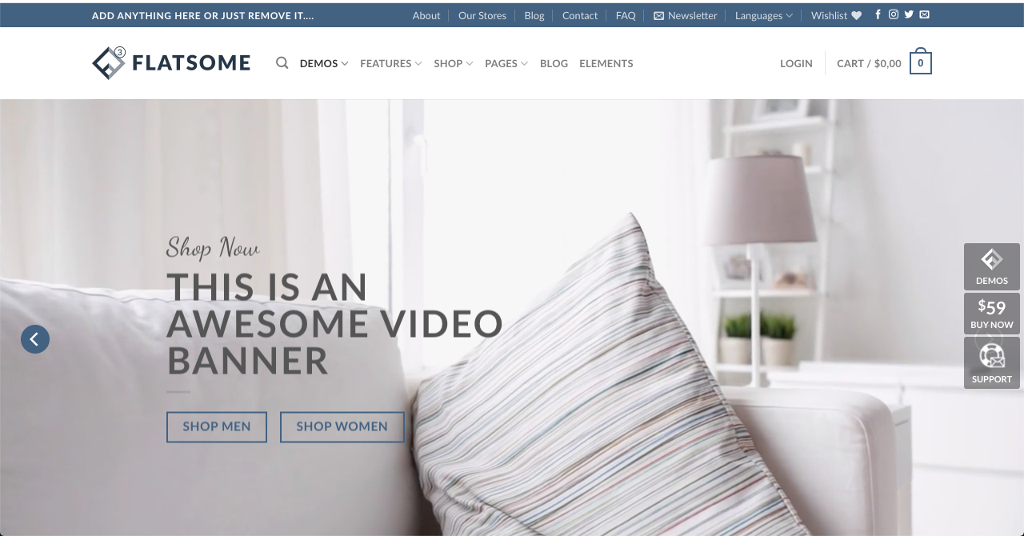Open the Facebook social icon
1024x536 pixels.
pos(878,14)
